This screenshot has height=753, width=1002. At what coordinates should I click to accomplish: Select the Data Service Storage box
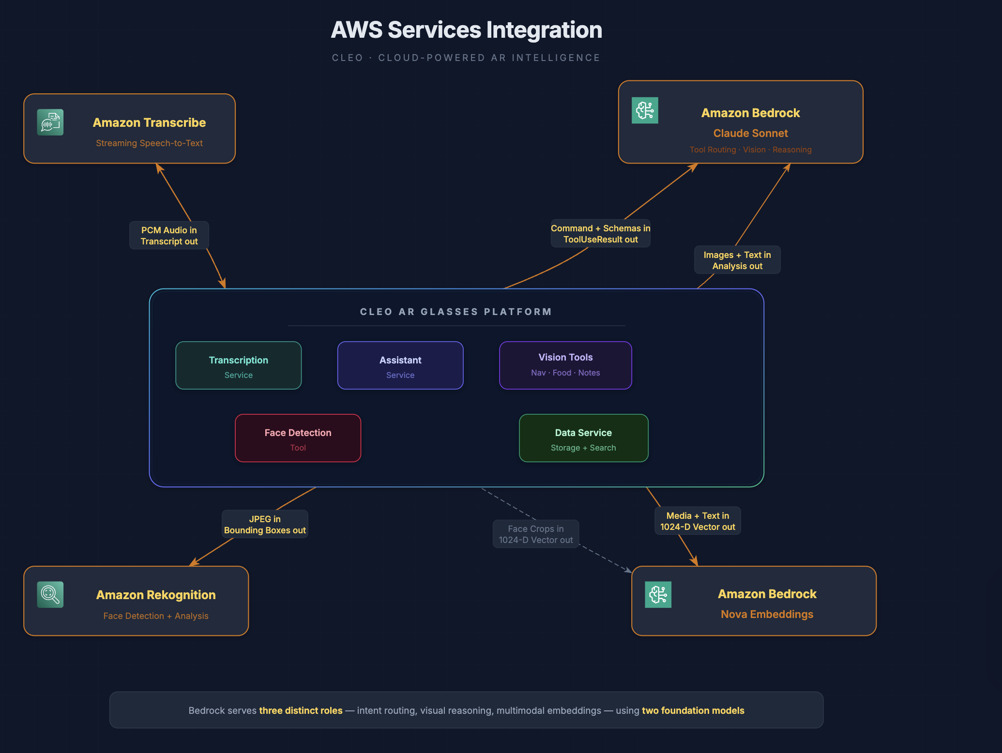click(583, 438)
